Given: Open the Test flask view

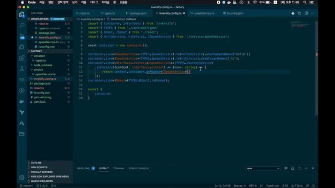Looking at the screenshot, I should [x=22, y=68].
